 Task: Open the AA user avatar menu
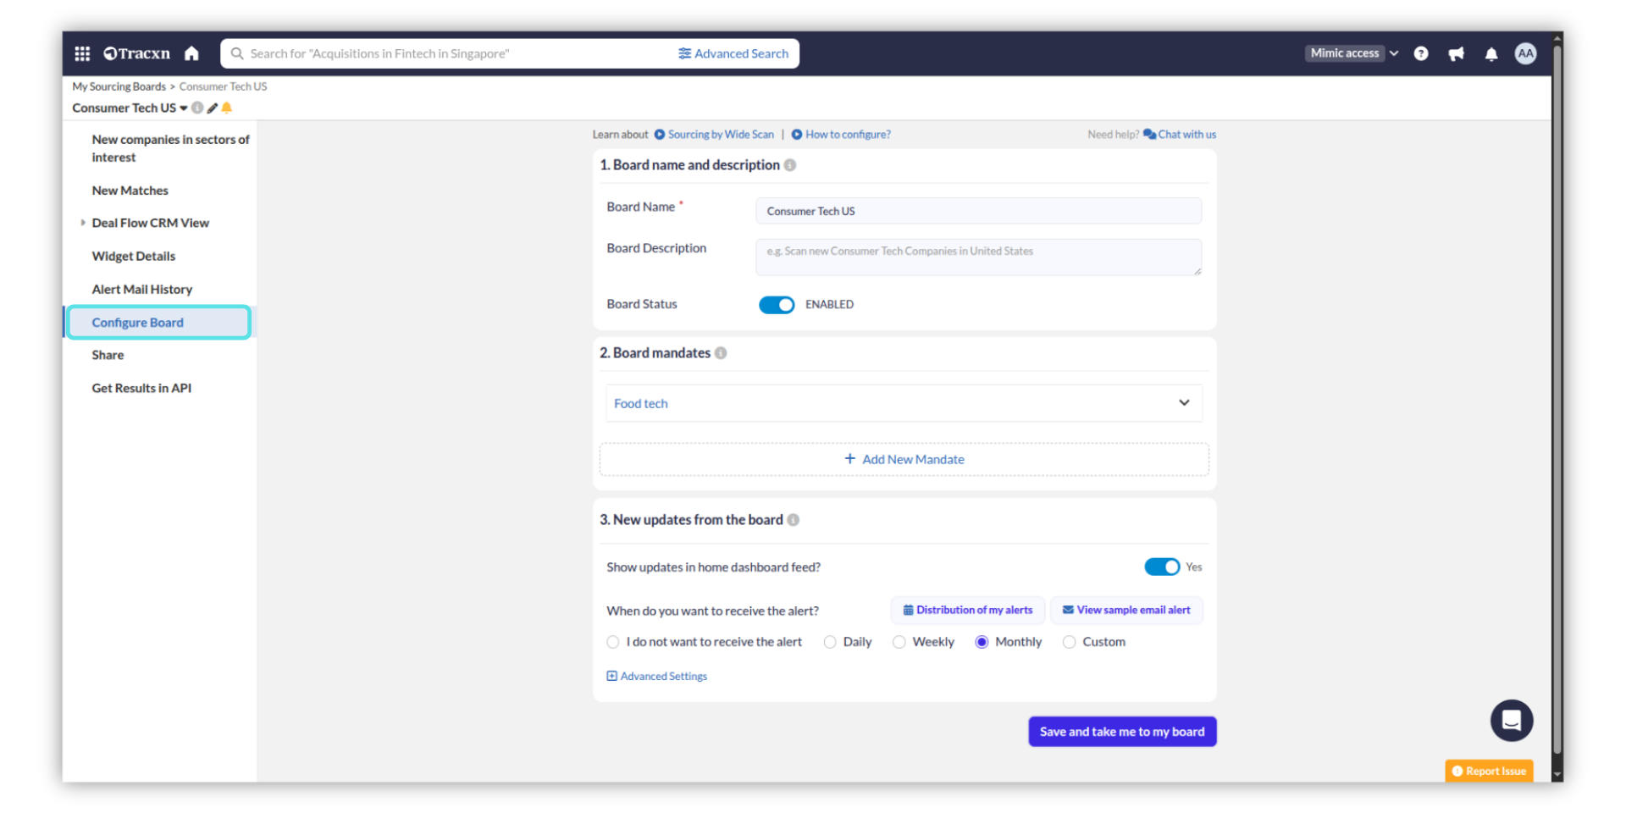[x=1525, y=53]
